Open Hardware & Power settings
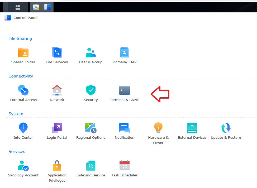Image resolution: width=257 pixels, height=188 pixels. click(x=158, y=128)
